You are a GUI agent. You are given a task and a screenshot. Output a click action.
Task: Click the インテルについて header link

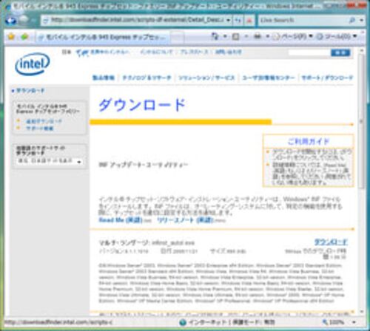(156, 52)
